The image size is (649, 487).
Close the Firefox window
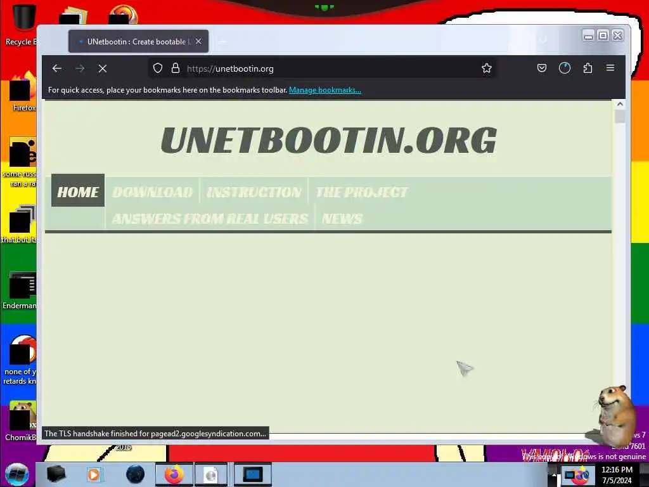coord(617,36)
